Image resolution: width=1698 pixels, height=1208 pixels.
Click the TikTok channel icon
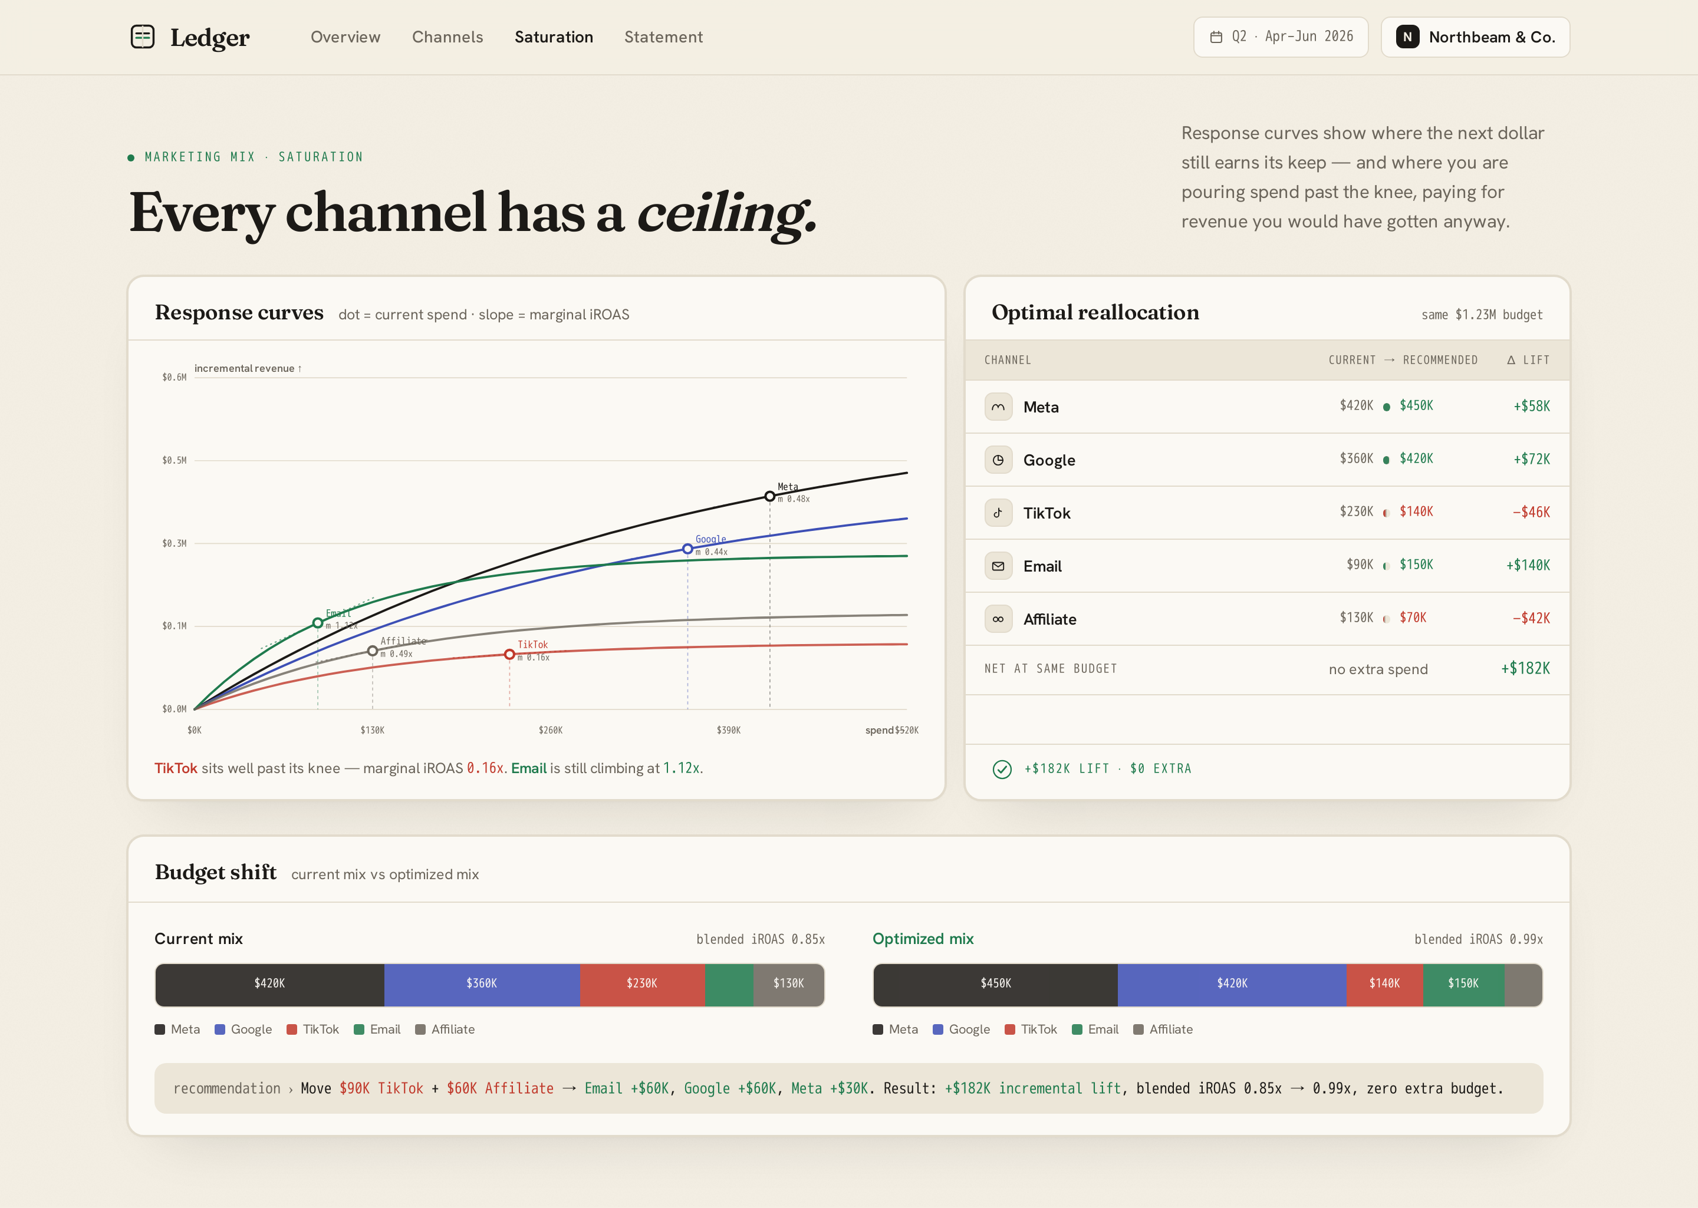point(998,513)
